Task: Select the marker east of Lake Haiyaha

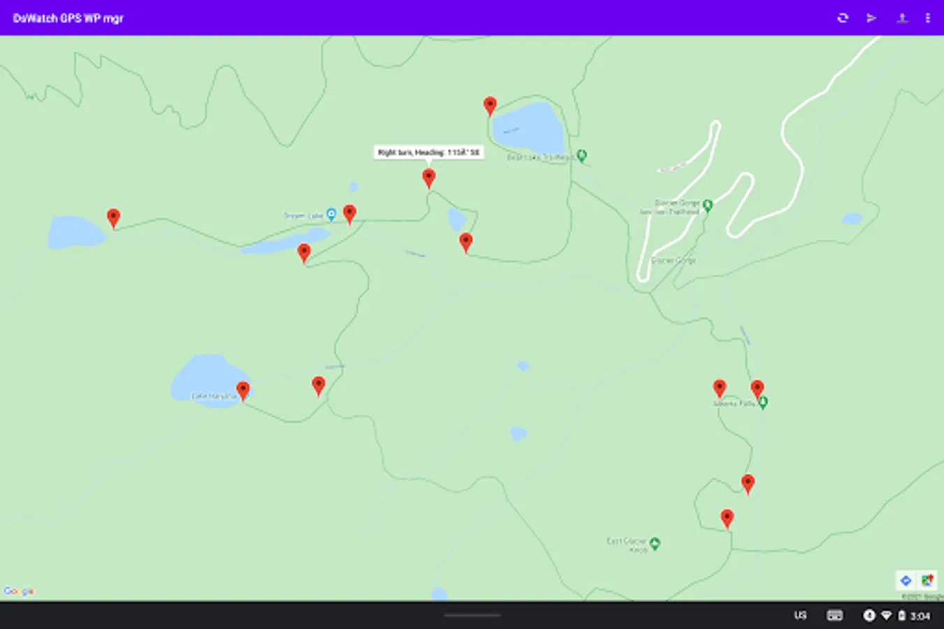Action: [319, 386]
